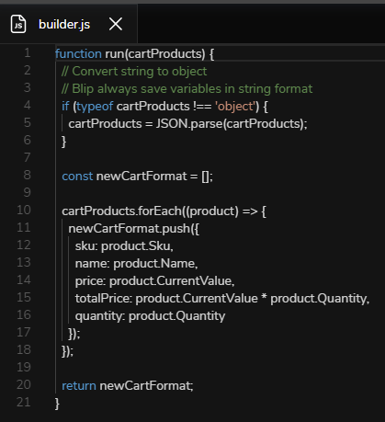
Task: Click the 'typeof' keyword on line 4
Action: click(95, 107)
